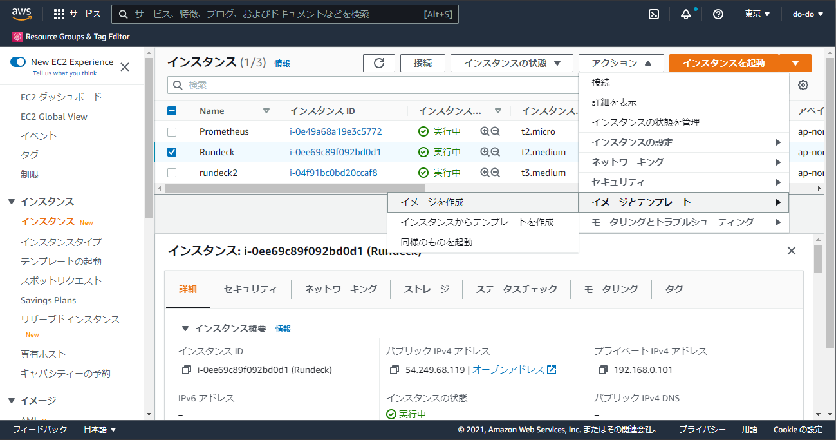Collapse the インスタンス sidebar section
Image resolution: width=836 pixels, height=440 pixels.
pyautogui.click(x=11, y=202)
